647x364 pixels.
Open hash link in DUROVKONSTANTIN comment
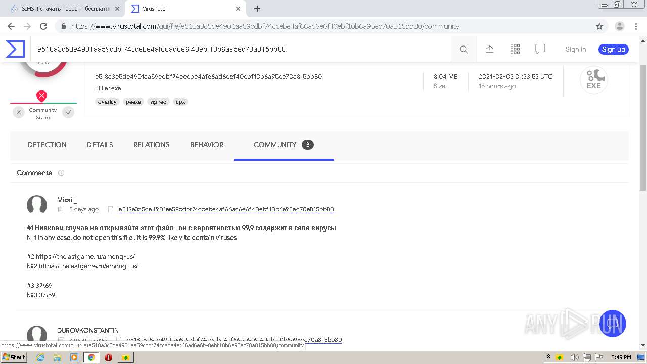tap(234, 340)
